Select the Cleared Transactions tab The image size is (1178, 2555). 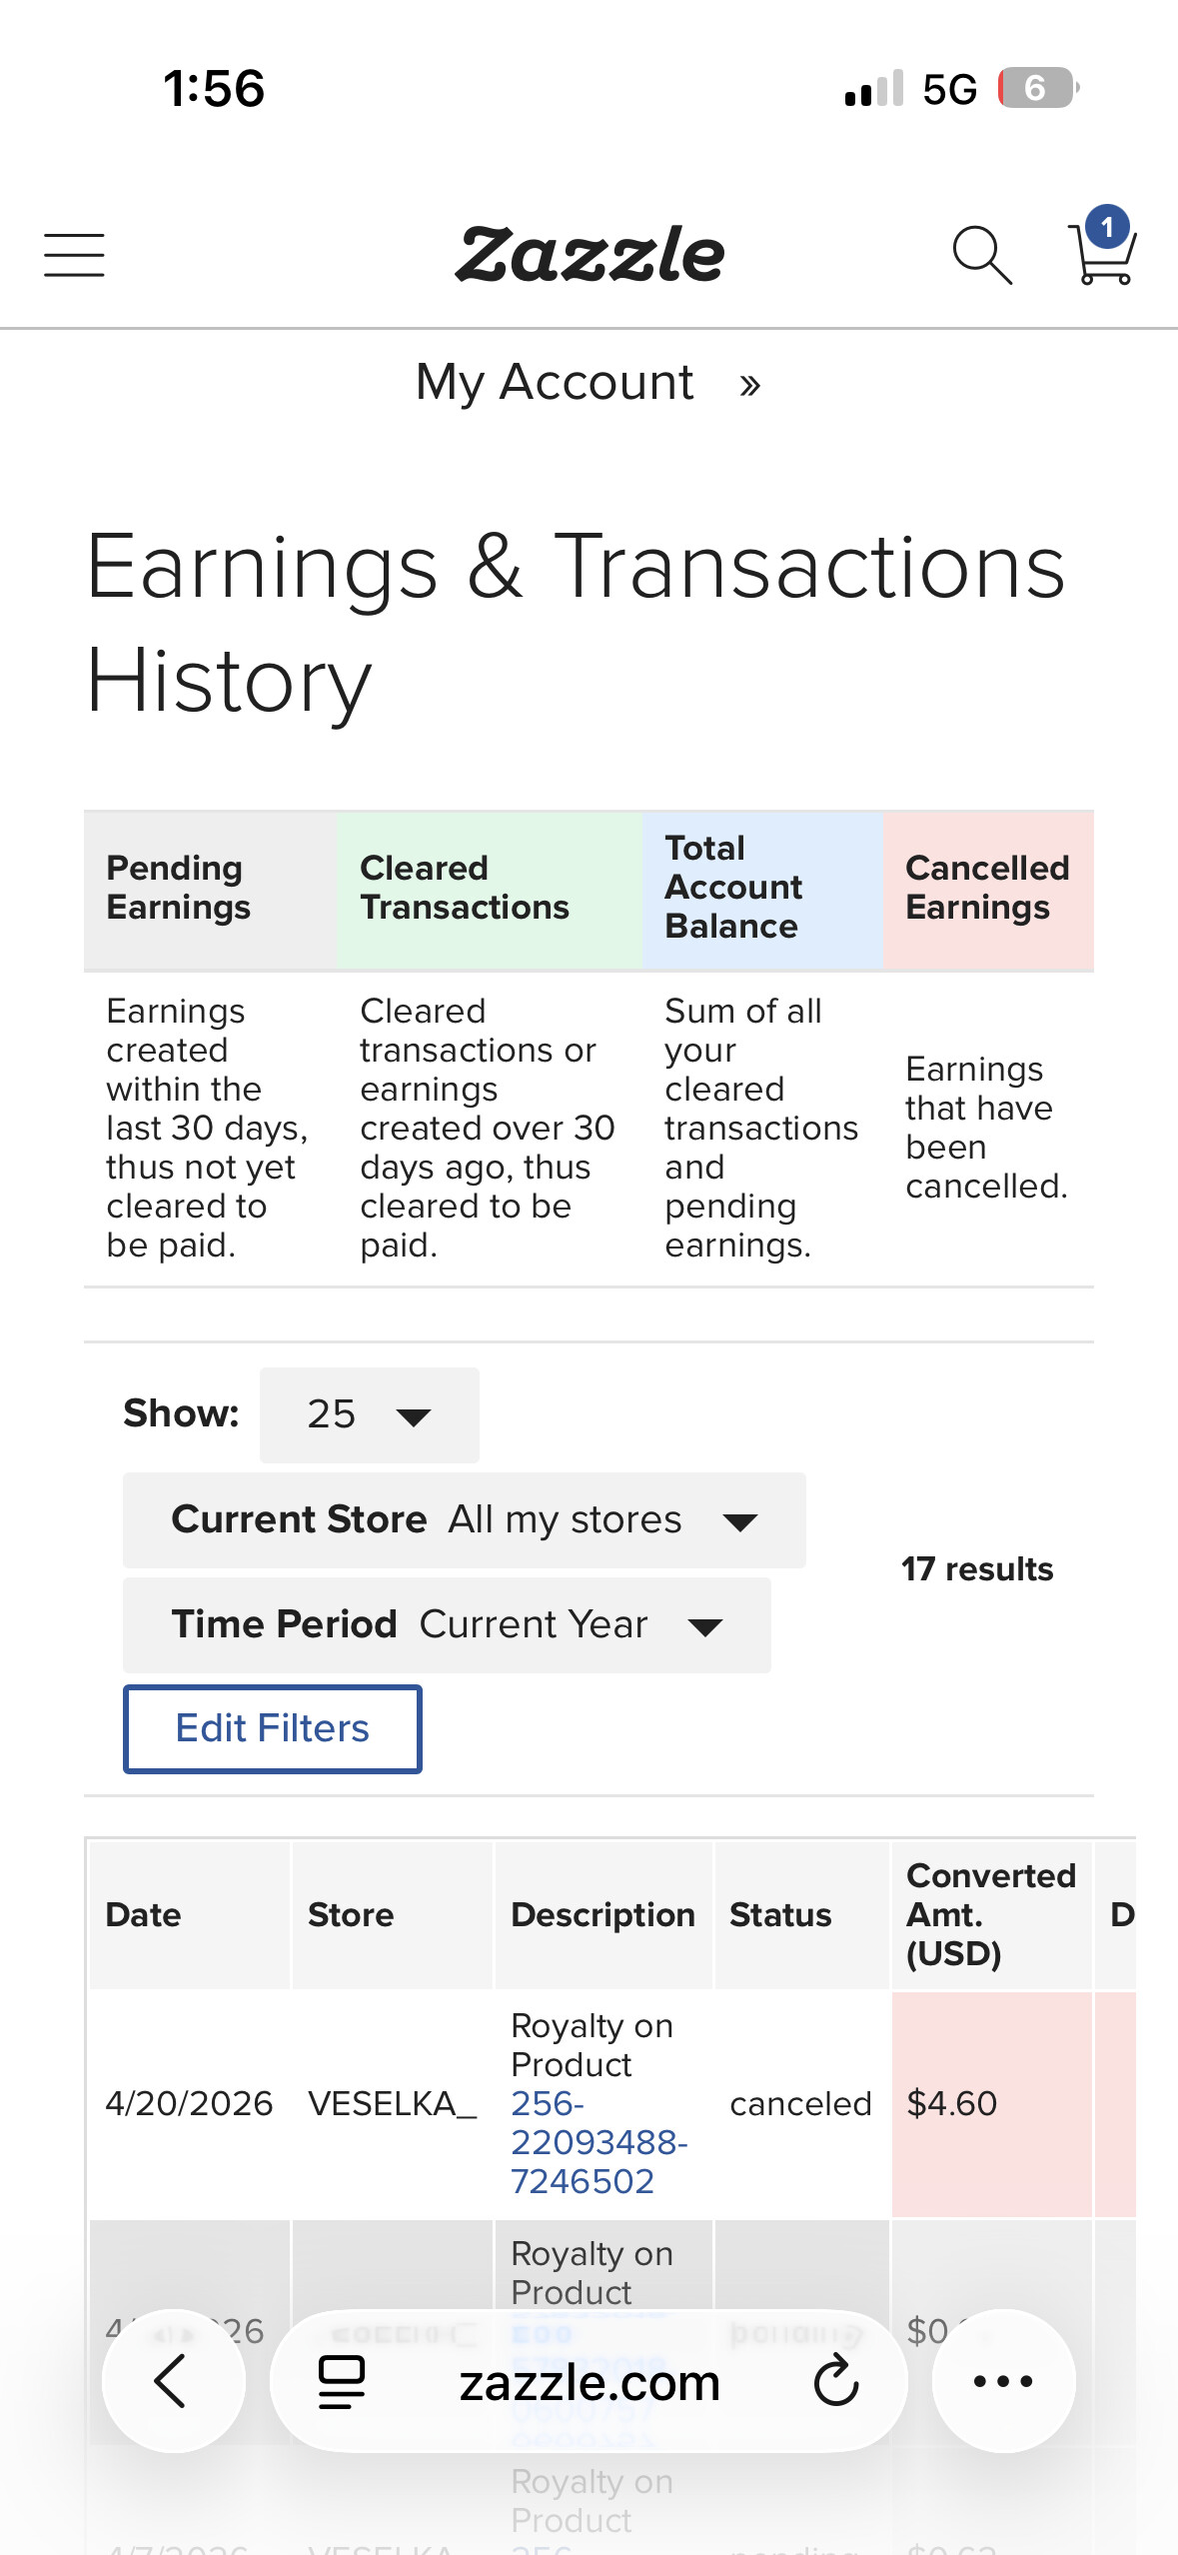[x=490, y=889]
